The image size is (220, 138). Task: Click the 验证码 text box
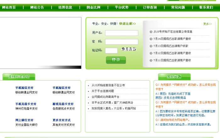point(111,51)
